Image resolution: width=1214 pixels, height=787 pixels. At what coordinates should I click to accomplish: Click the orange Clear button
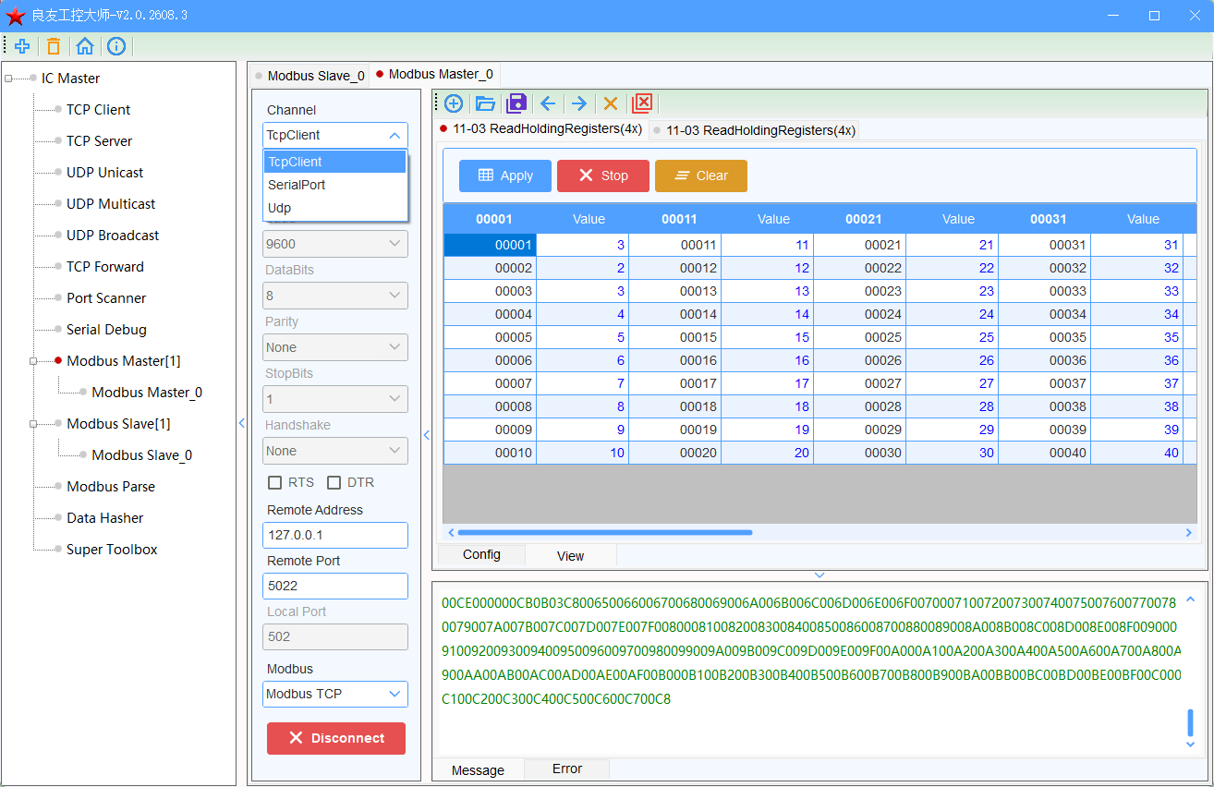[x=701, y=176]
